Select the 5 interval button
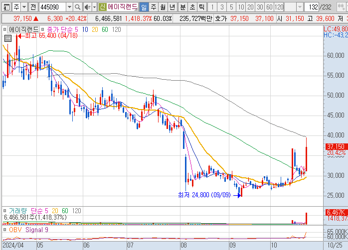Screen dimensions: 348x250 click(231, 7)
